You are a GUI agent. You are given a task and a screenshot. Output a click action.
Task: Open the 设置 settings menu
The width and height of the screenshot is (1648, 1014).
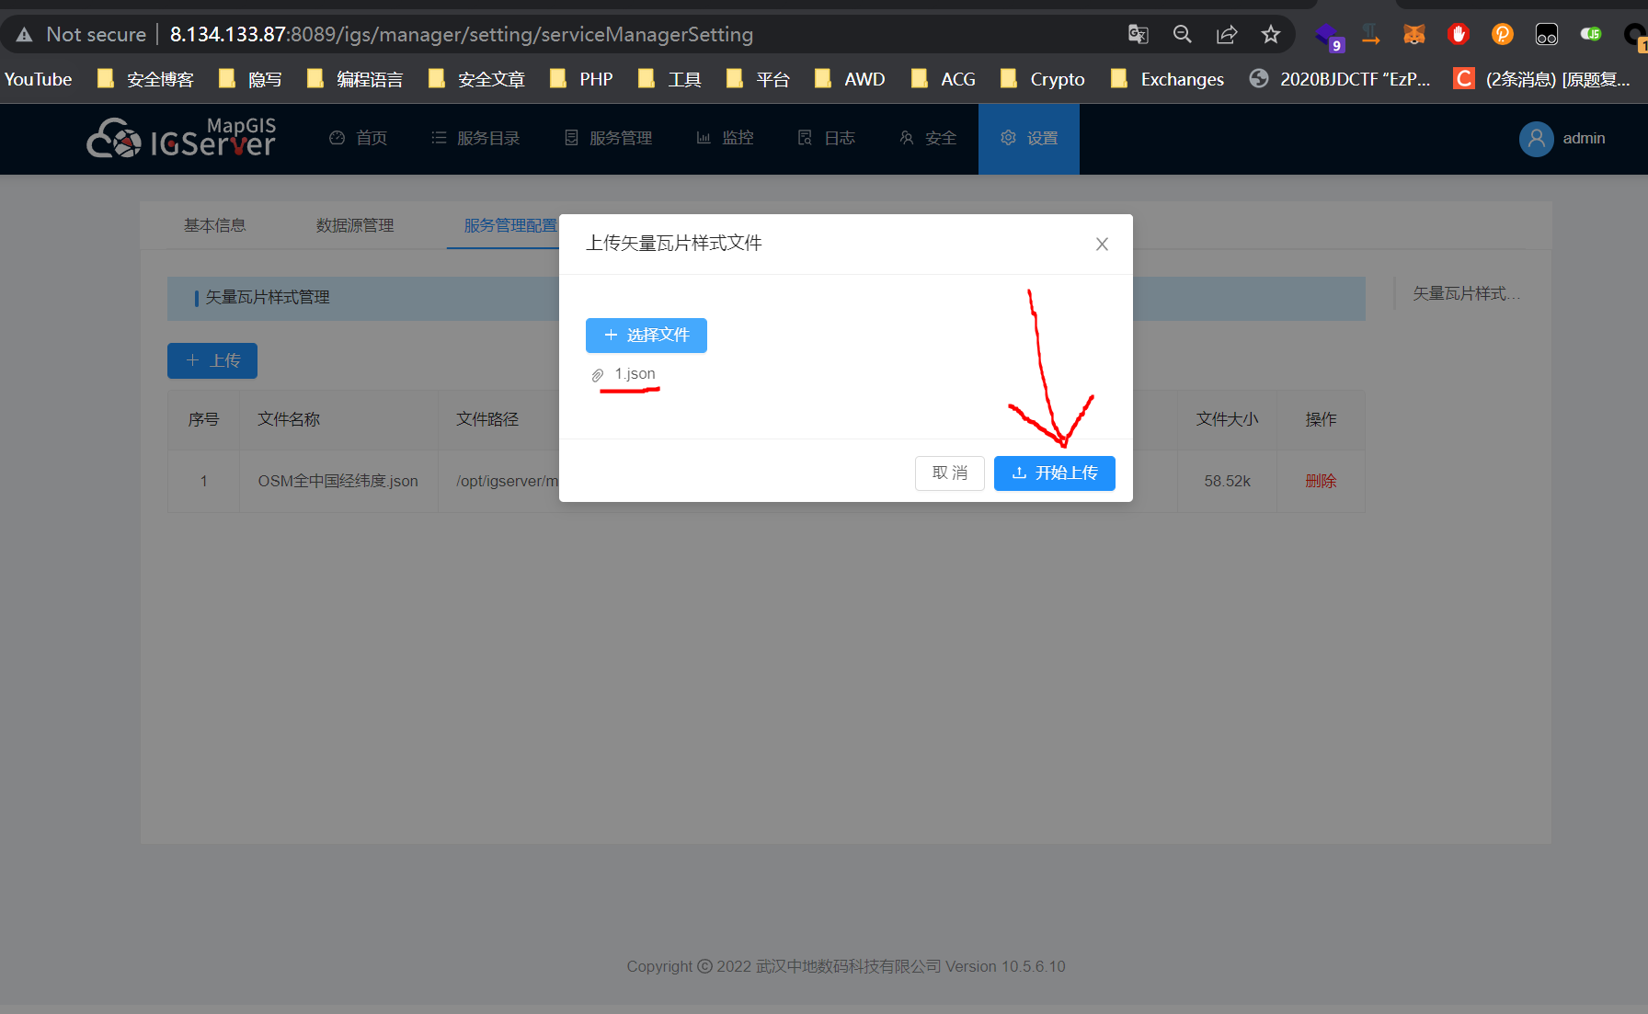point(1029,138)
